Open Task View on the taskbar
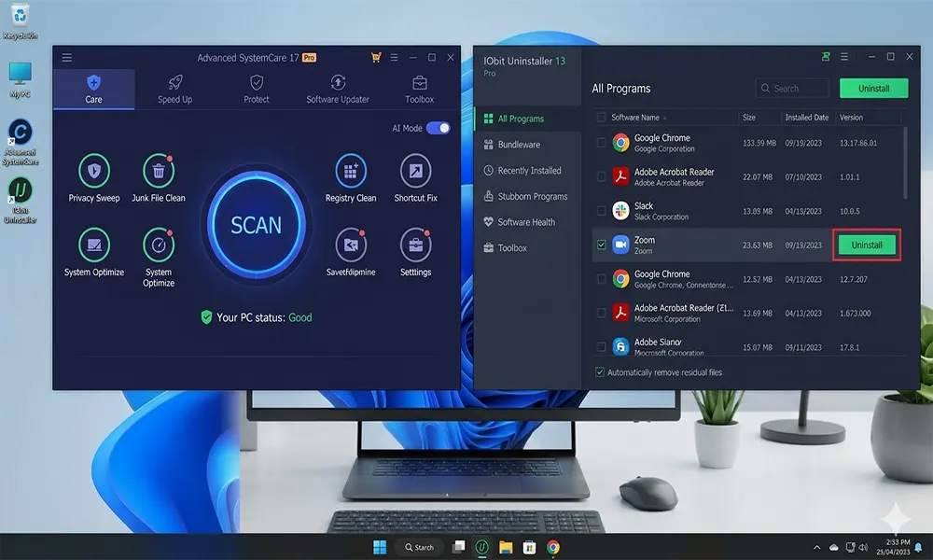This screenshot has width=933, height=560. (x=458, y=547)
